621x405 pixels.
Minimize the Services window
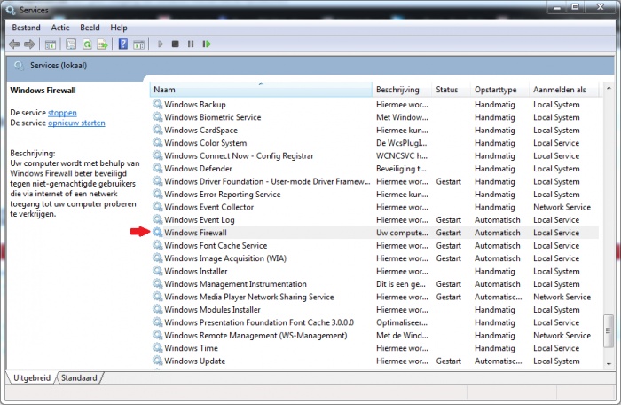point(557,7)
